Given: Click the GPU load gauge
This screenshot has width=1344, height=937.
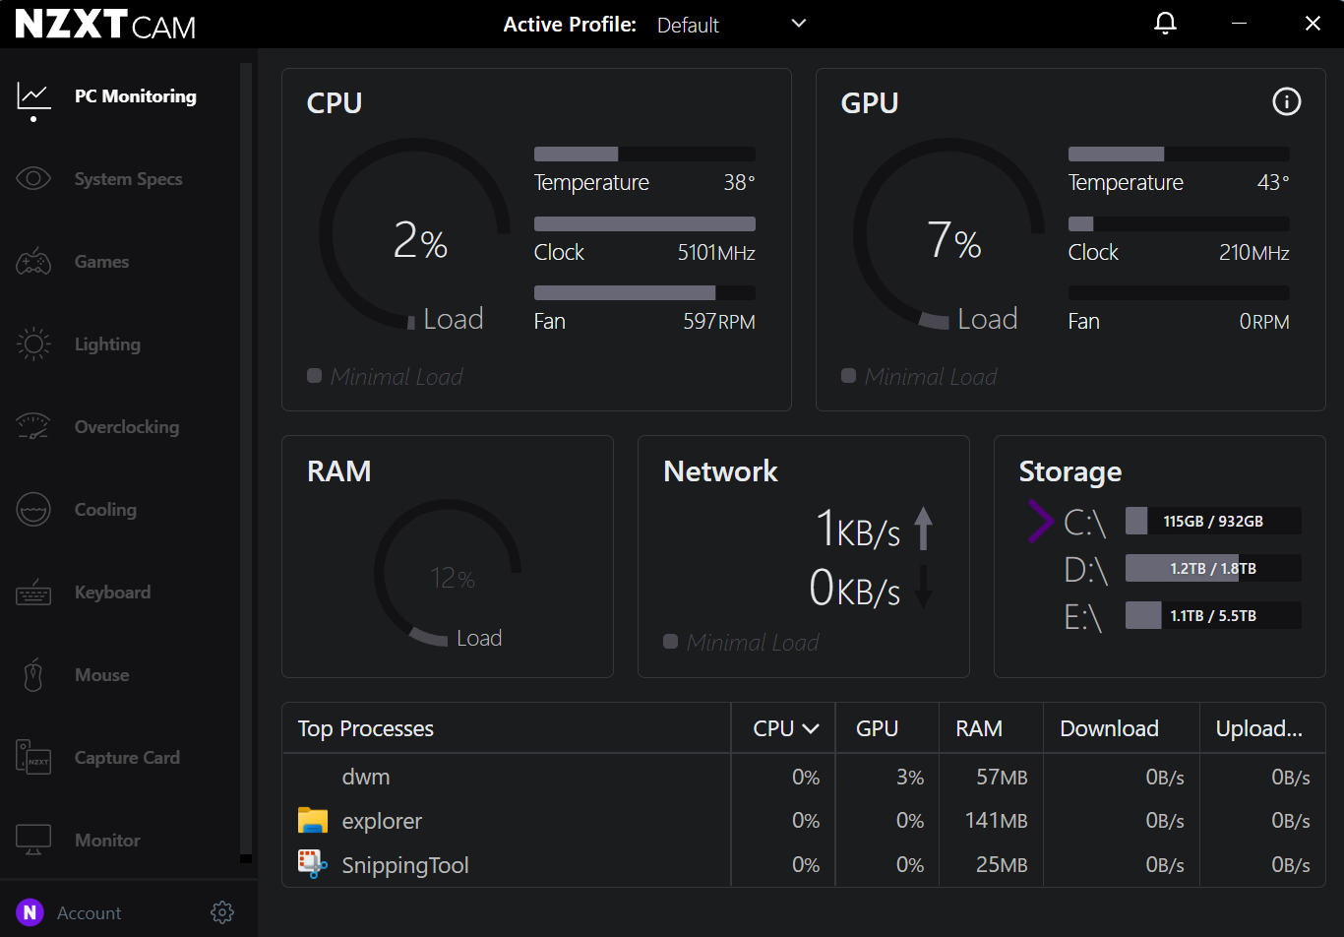Looking at the screenshot, I should click(948, 234).
